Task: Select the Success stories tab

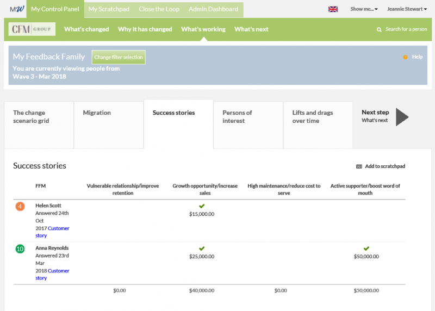Action: 179,124
